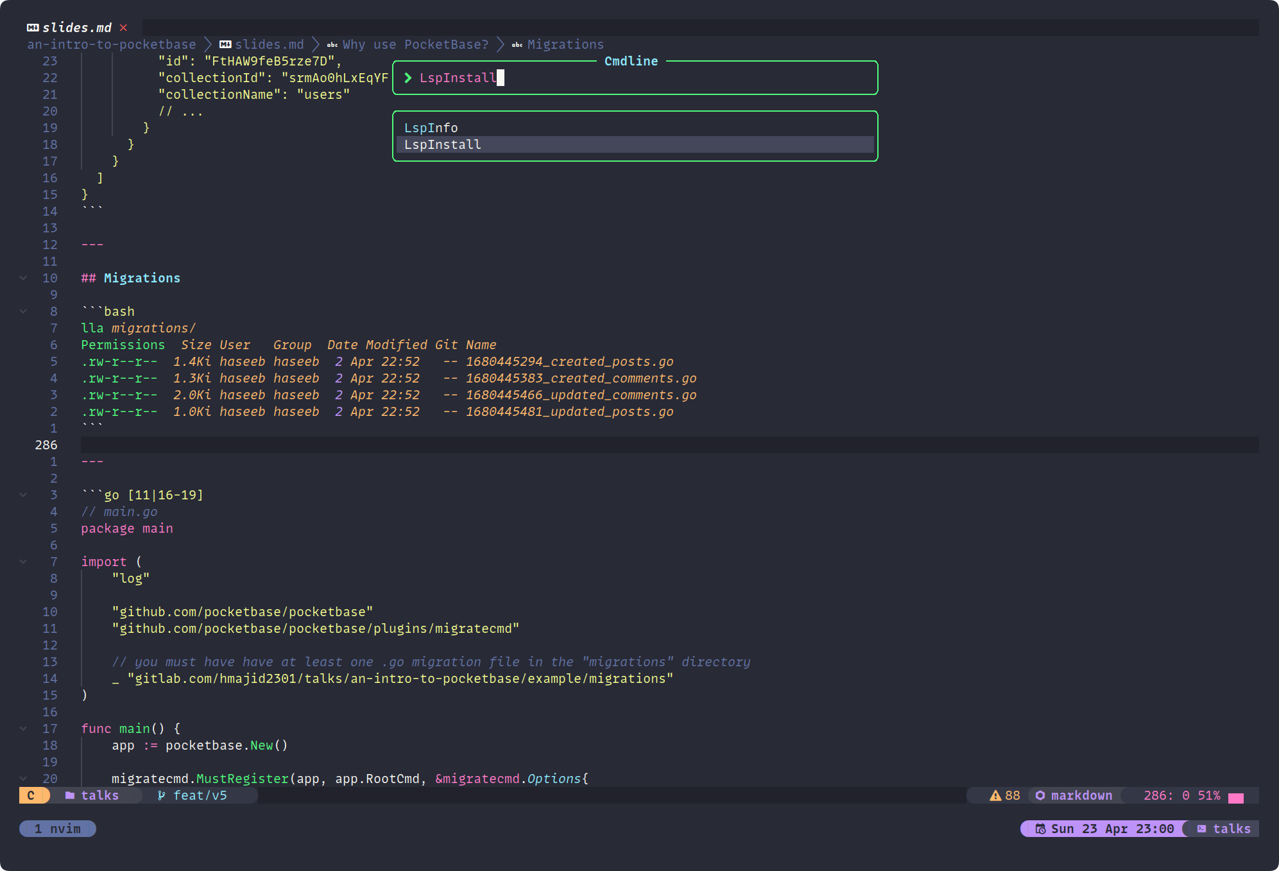This screenshot has width=1279, height=871.
Task: Click the gitlab.com/hmajid2301 migrations import line
Action: click(393, 678)
